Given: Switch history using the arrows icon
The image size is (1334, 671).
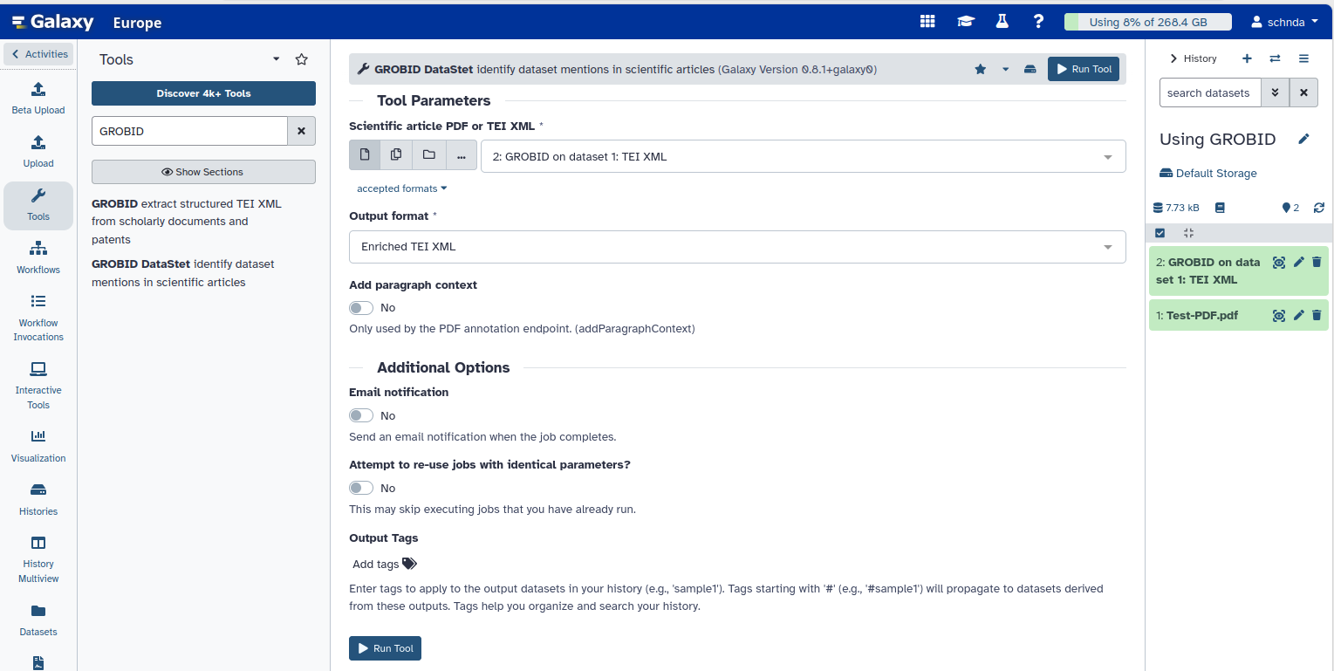Looking at the screenshot, I should (x=1275, y=58).
